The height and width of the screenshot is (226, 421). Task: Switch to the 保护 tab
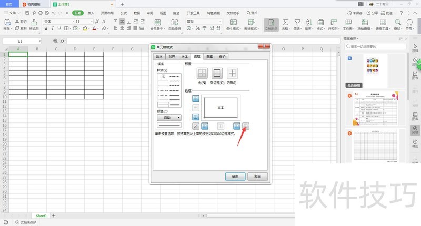pyautogui.click(x=222, y=57)
